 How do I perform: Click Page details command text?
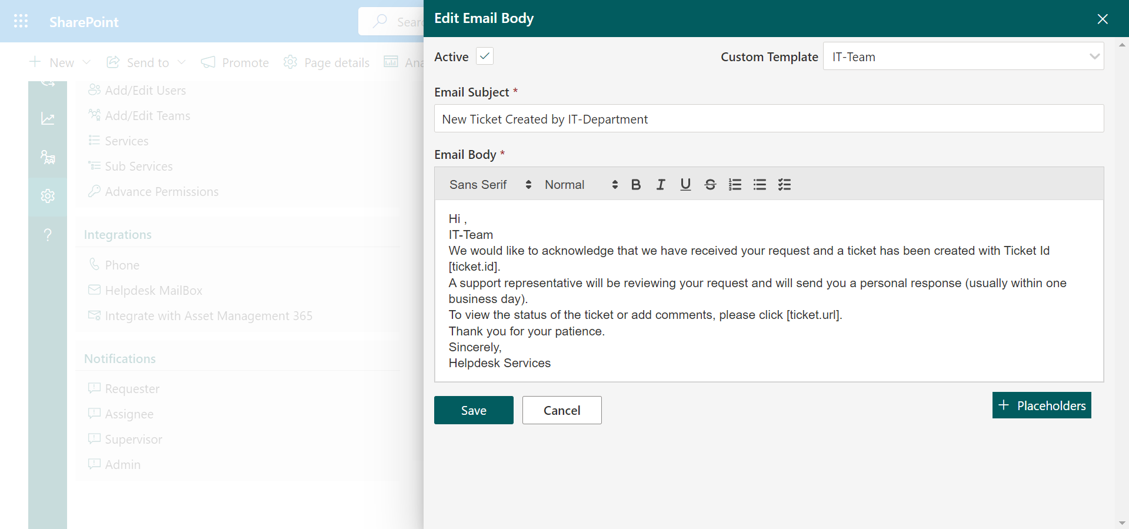pos(337,62)
